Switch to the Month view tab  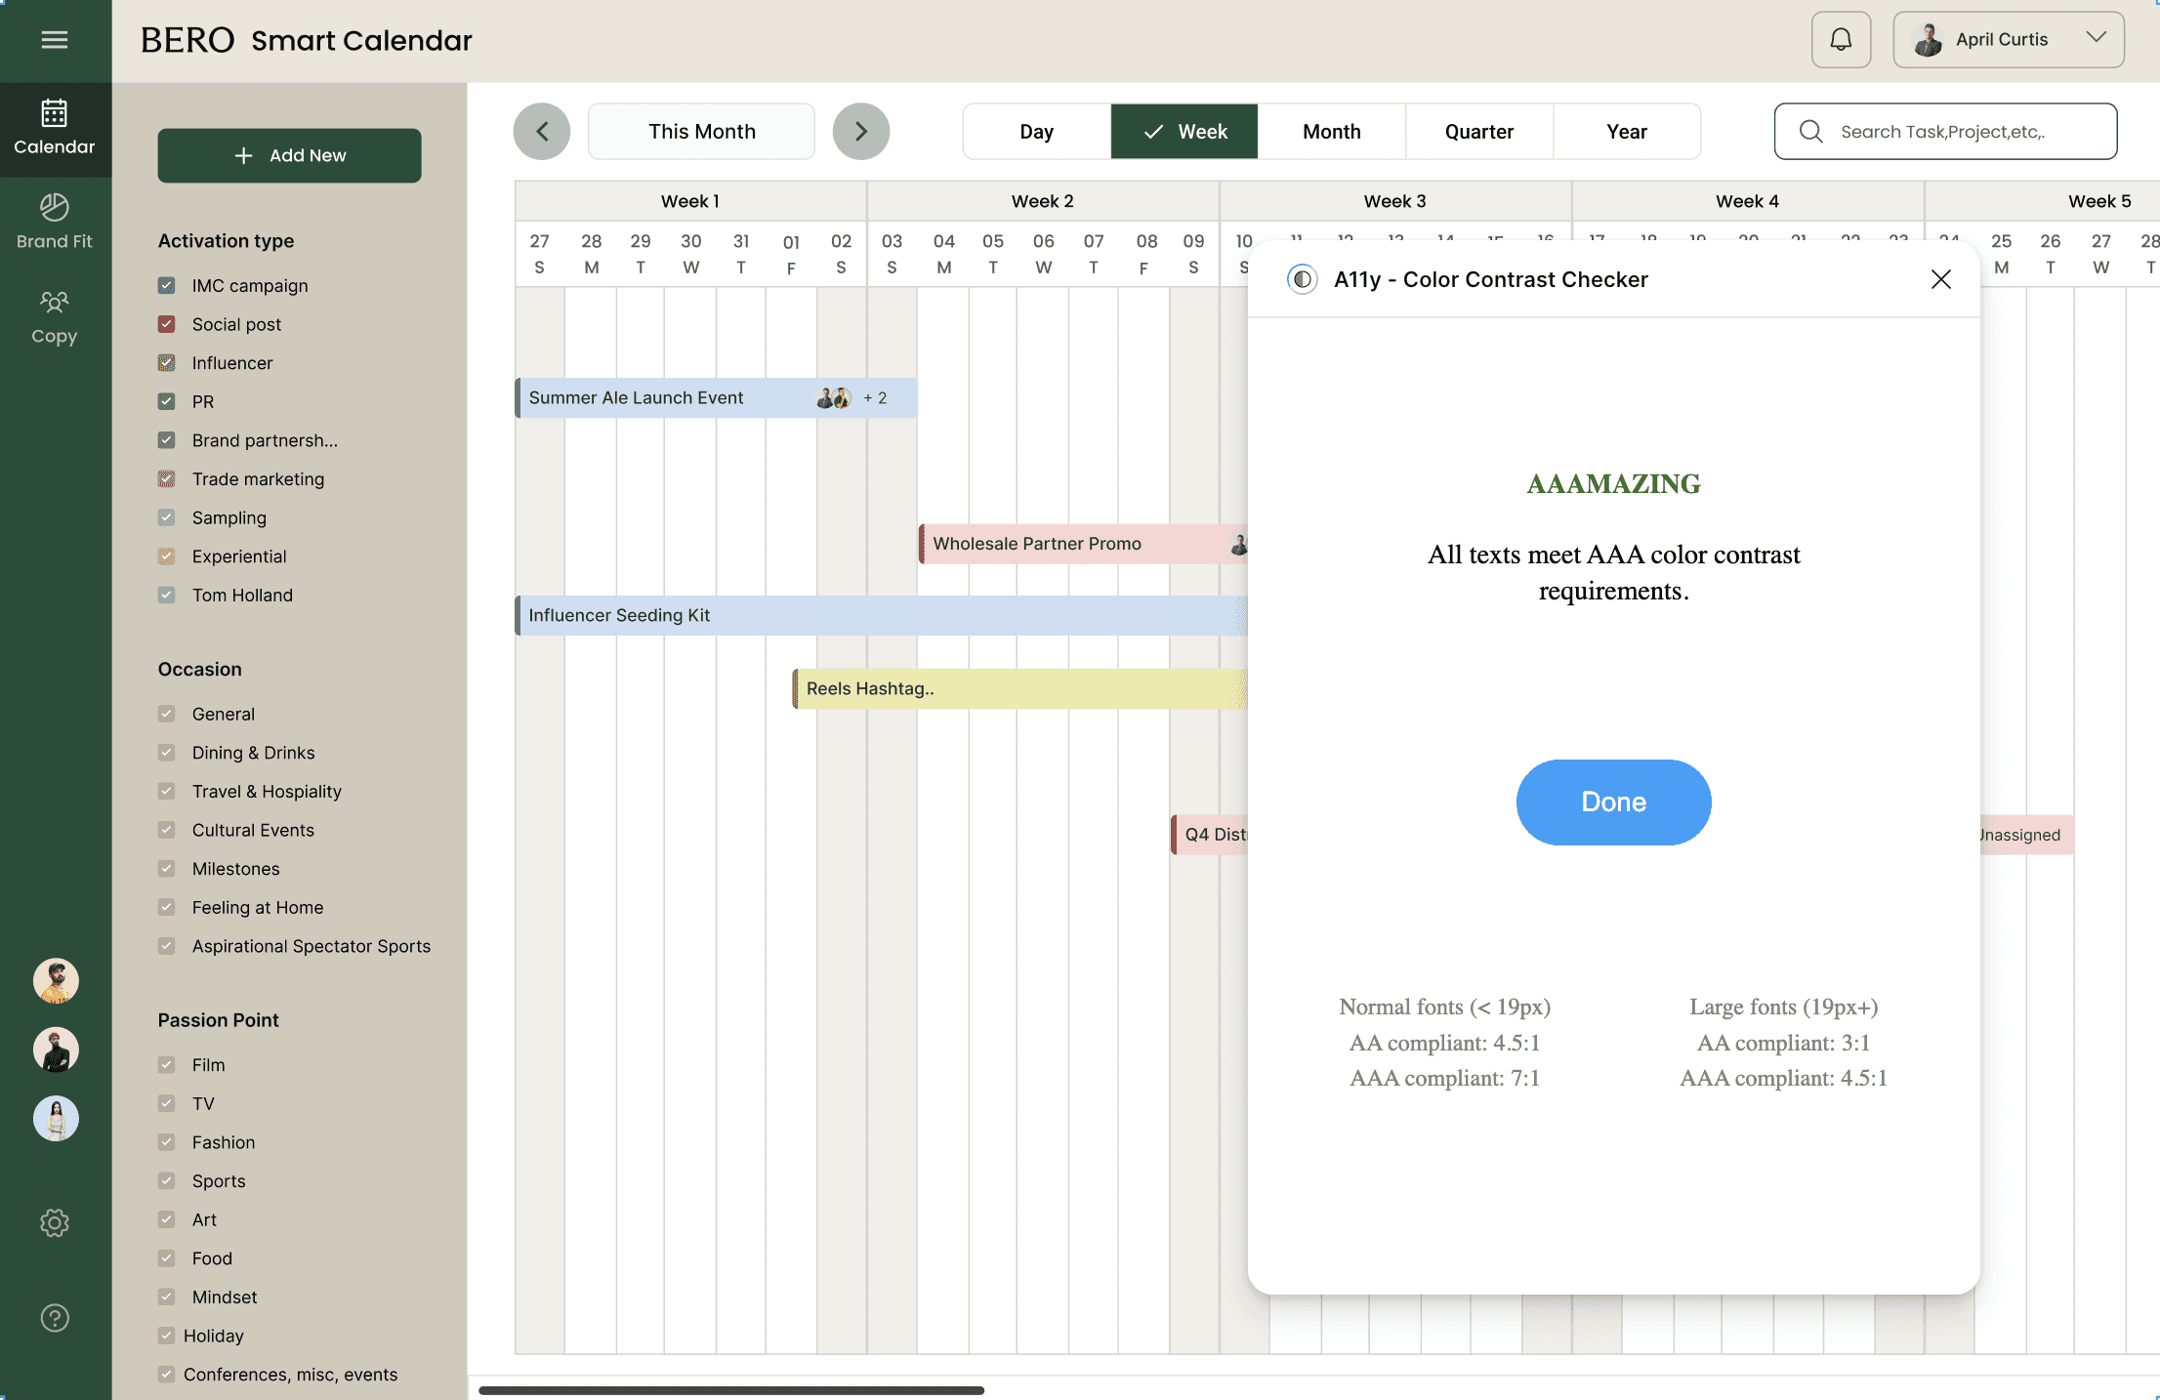pos(1331,131)
